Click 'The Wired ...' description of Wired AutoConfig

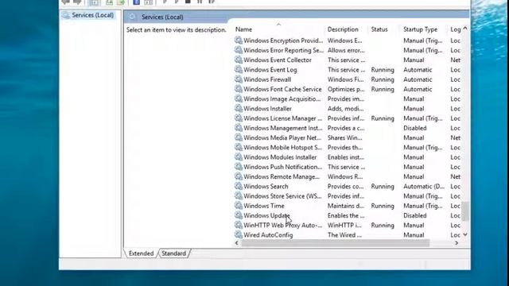pos(344,235)
